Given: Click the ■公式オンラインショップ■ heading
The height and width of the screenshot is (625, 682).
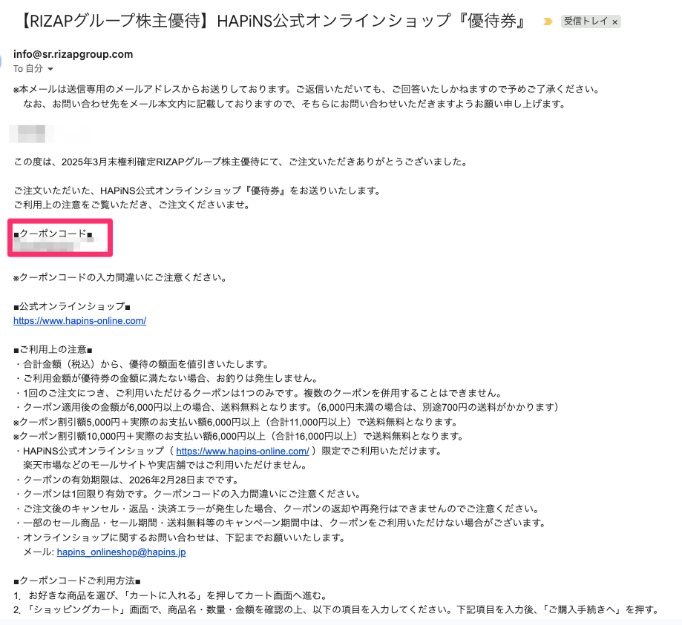Looking at the screenshot, I should click(72, 306).
